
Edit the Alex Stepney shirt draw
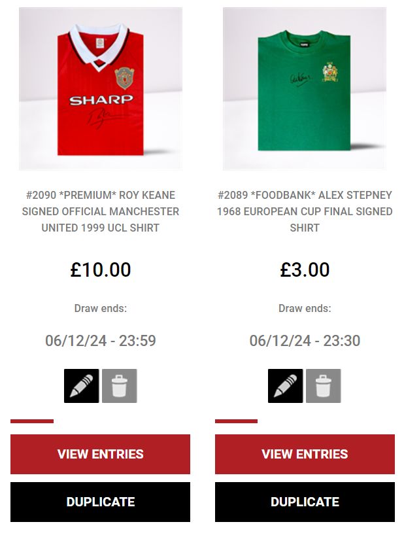(x=286, y=386)
